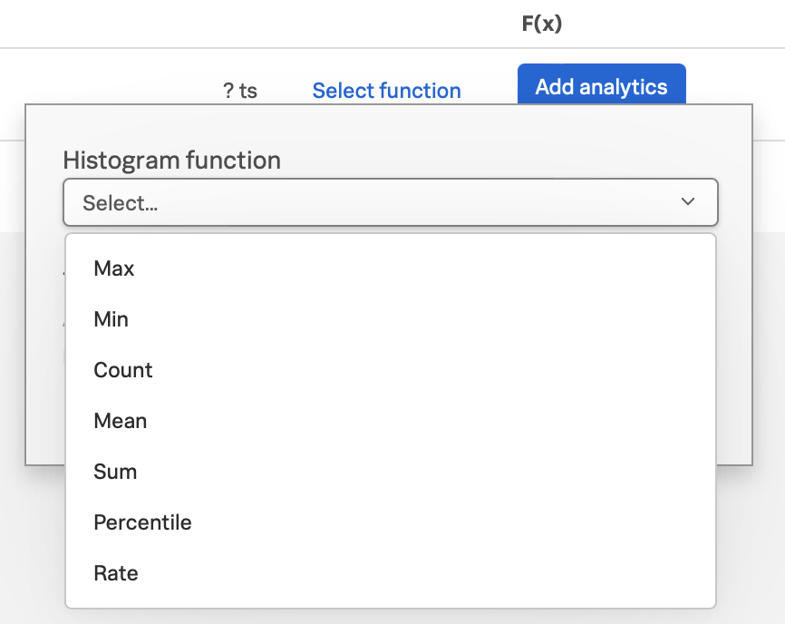Click empty header area left of F(x)

[x=250, y=24]
